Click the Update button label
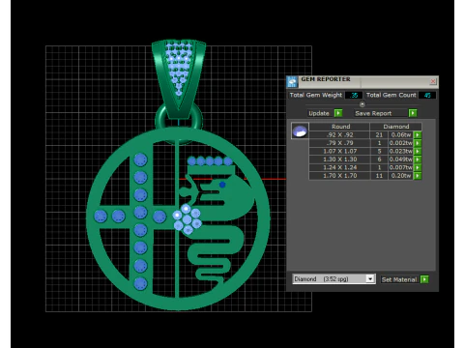Screen dimensions: 464x348 (319, 113)
